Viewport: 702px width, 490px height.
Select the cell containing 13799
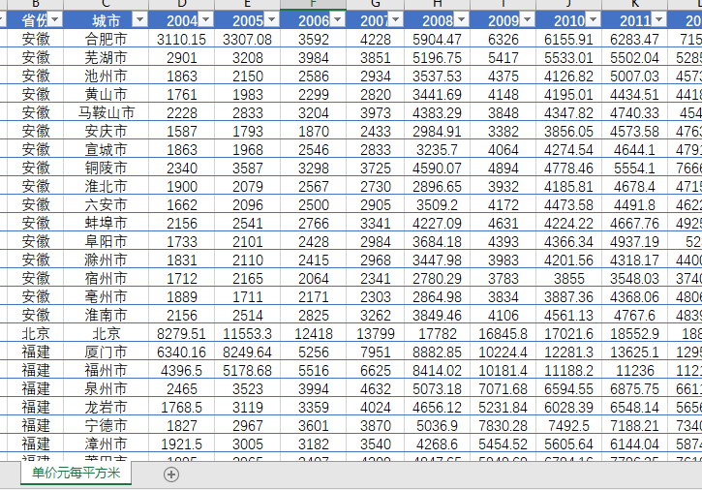coord(375,333)
